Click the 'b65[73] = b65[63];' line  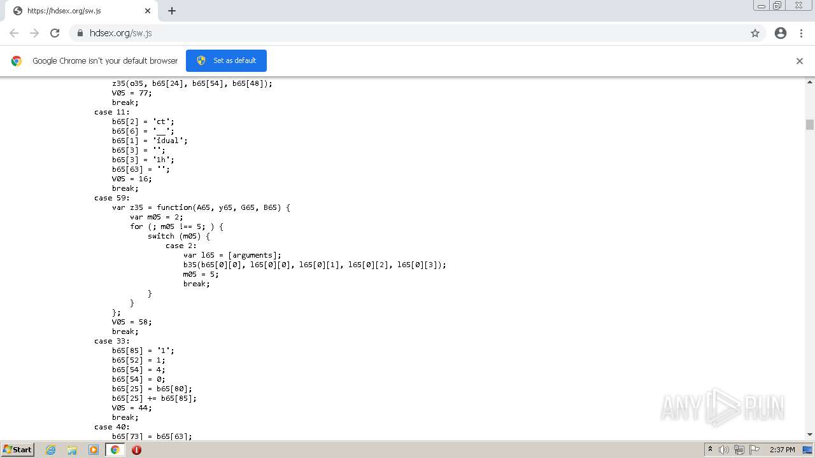point(152,436)
